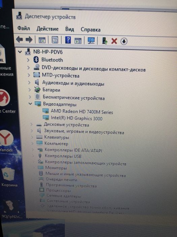Screen dimensions: 177x237
Task: Select Мыши и иные указывающие устройства
Action: click(x=86, y=175)
